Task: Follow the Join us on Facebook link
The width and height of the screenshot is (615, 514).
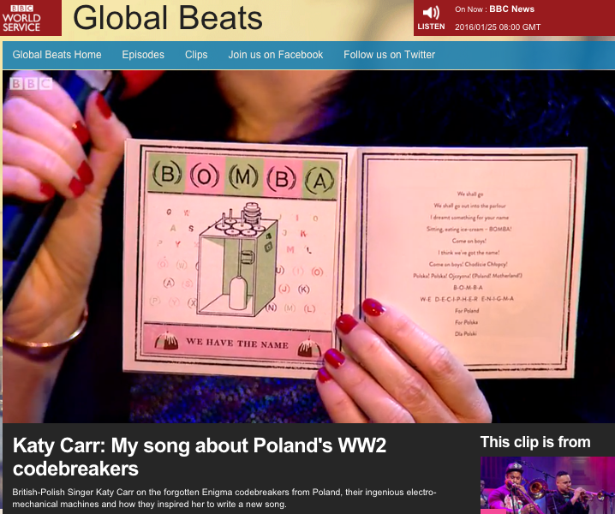Action: pos(276,55)
